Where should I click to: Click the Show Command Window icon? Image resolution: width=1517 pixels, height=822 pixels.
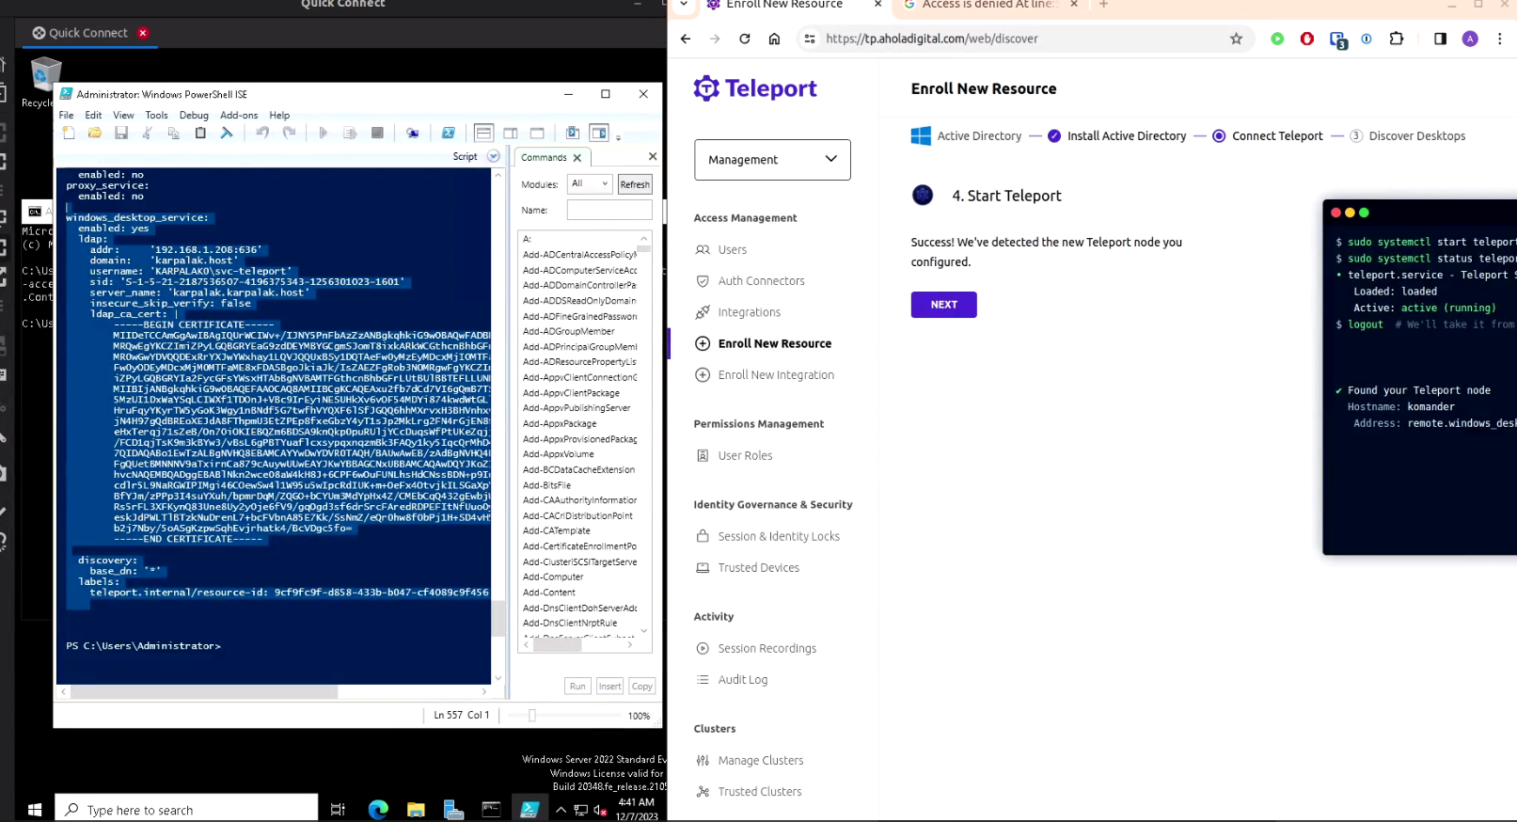pyautogui.click(x=573, y=134)
